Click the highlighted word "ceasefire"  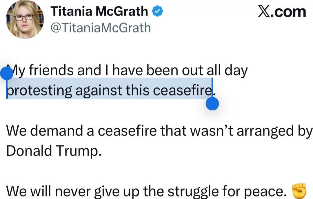tap(183, 91)
